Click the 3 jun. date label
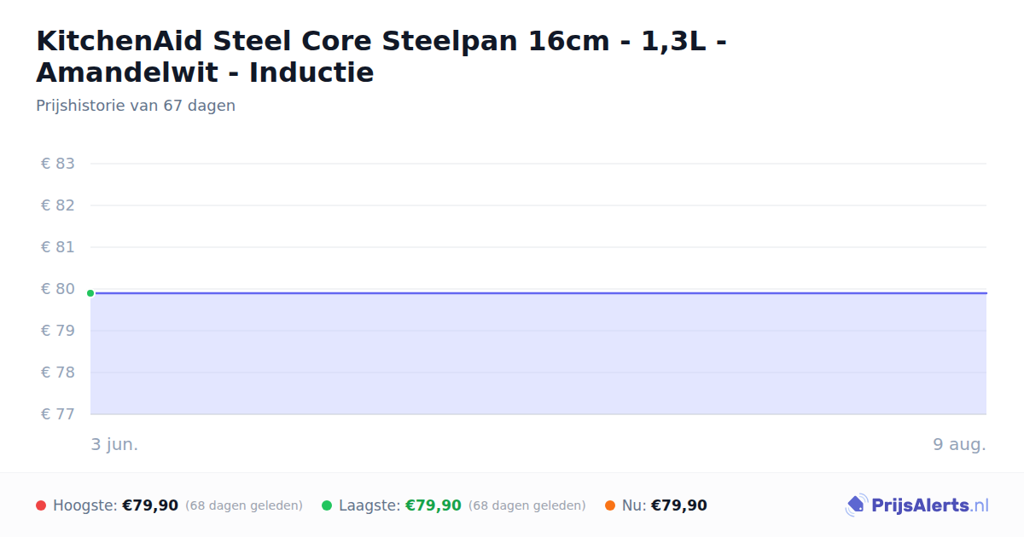 114,444
